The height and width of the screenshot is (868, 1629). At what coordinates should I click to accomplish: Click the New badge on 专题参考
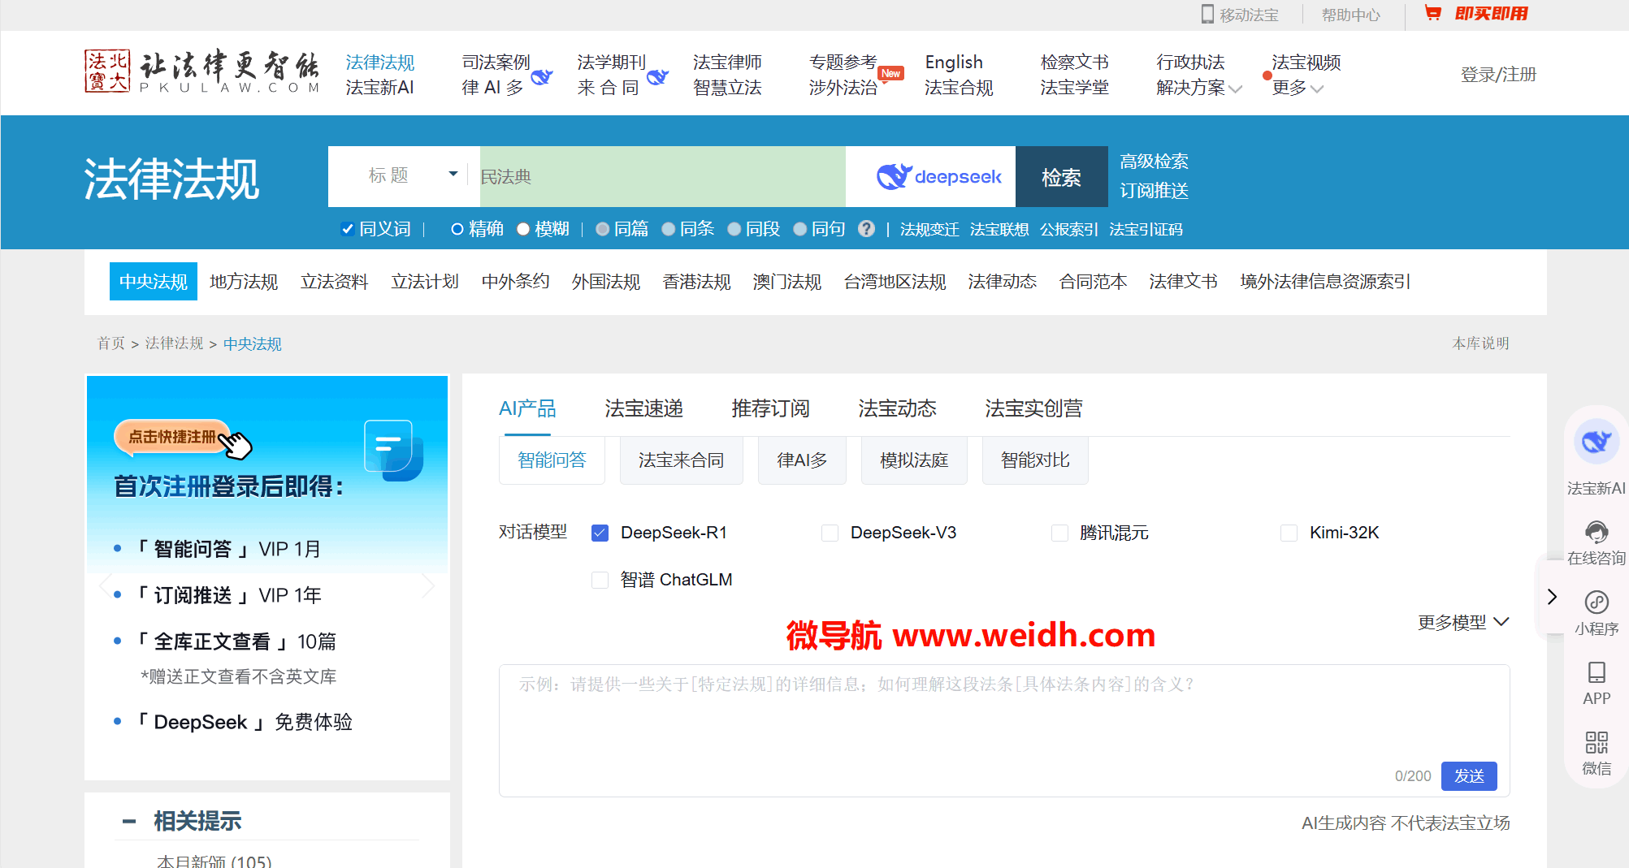[890, 73]
